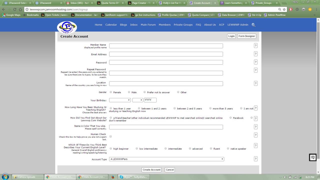The image size is (320, 180).
Task: Click the search magnifier icon in navigation bar
Action: 253,25
